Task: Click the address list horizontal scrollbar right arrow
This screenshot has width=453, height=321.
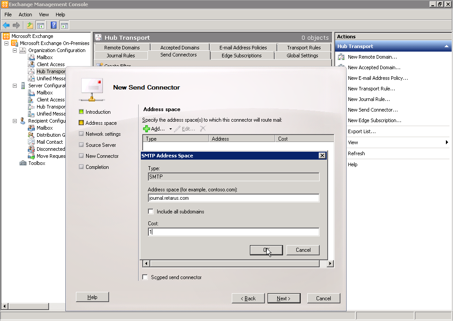Action: pyautogui.click(x=330, y=263)
